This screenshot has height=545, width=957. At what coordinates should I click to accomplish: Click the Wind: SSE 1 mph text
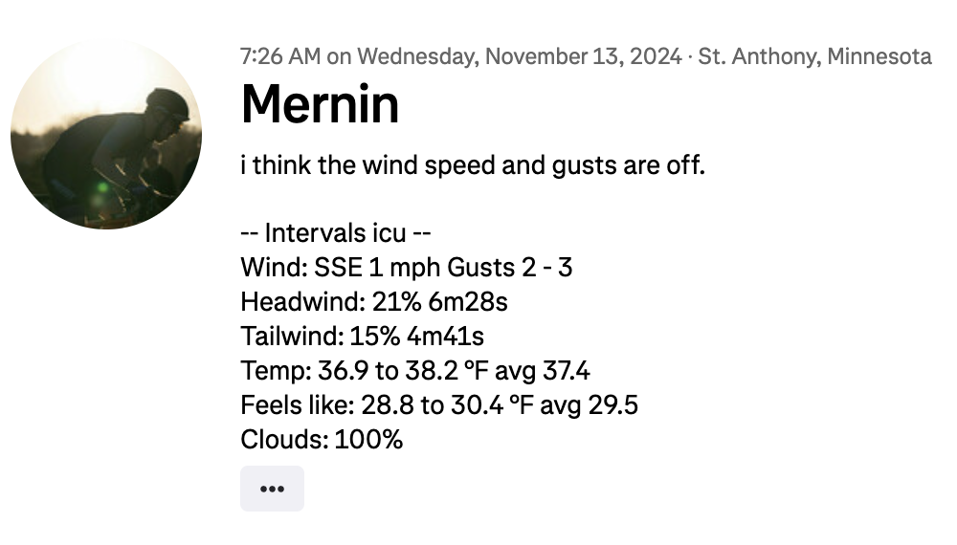[x=324, y=268]
